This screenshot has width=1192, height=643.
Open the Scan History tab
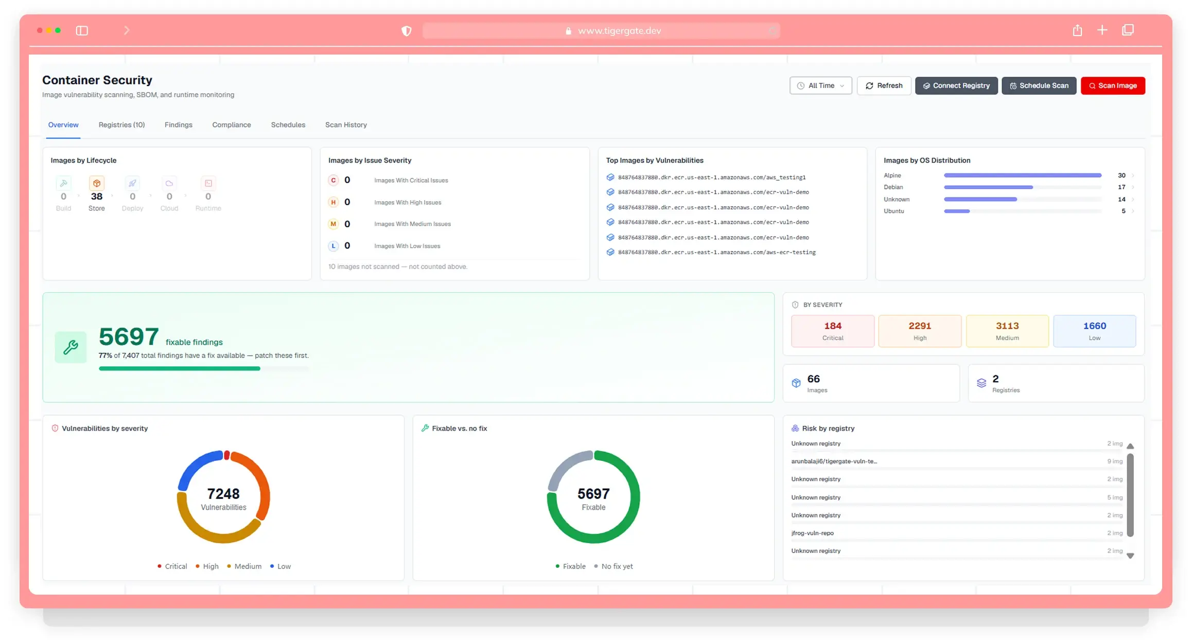346,124
